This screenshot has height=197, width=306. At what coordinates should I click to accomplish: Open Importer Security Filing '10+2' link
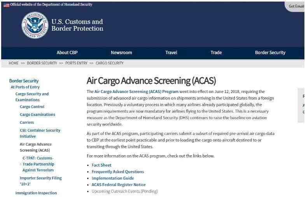pos(40,181)
